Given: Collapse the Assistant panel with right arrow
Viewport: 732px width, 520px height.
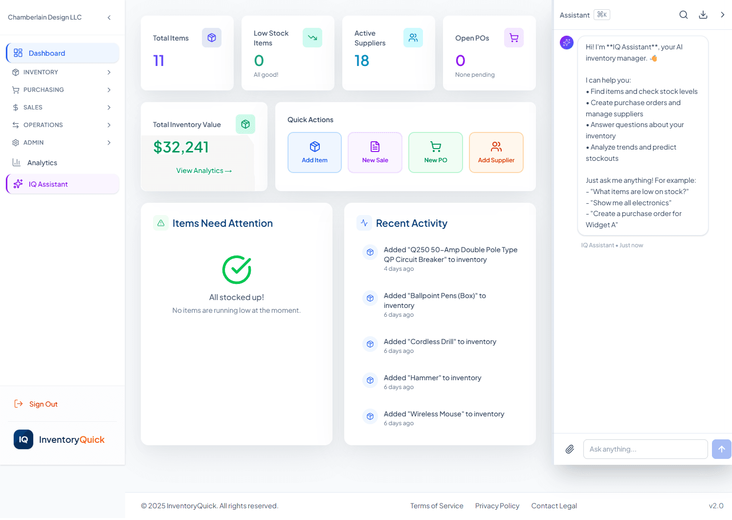Looking at the screenshot, I should tap(723, 15).
